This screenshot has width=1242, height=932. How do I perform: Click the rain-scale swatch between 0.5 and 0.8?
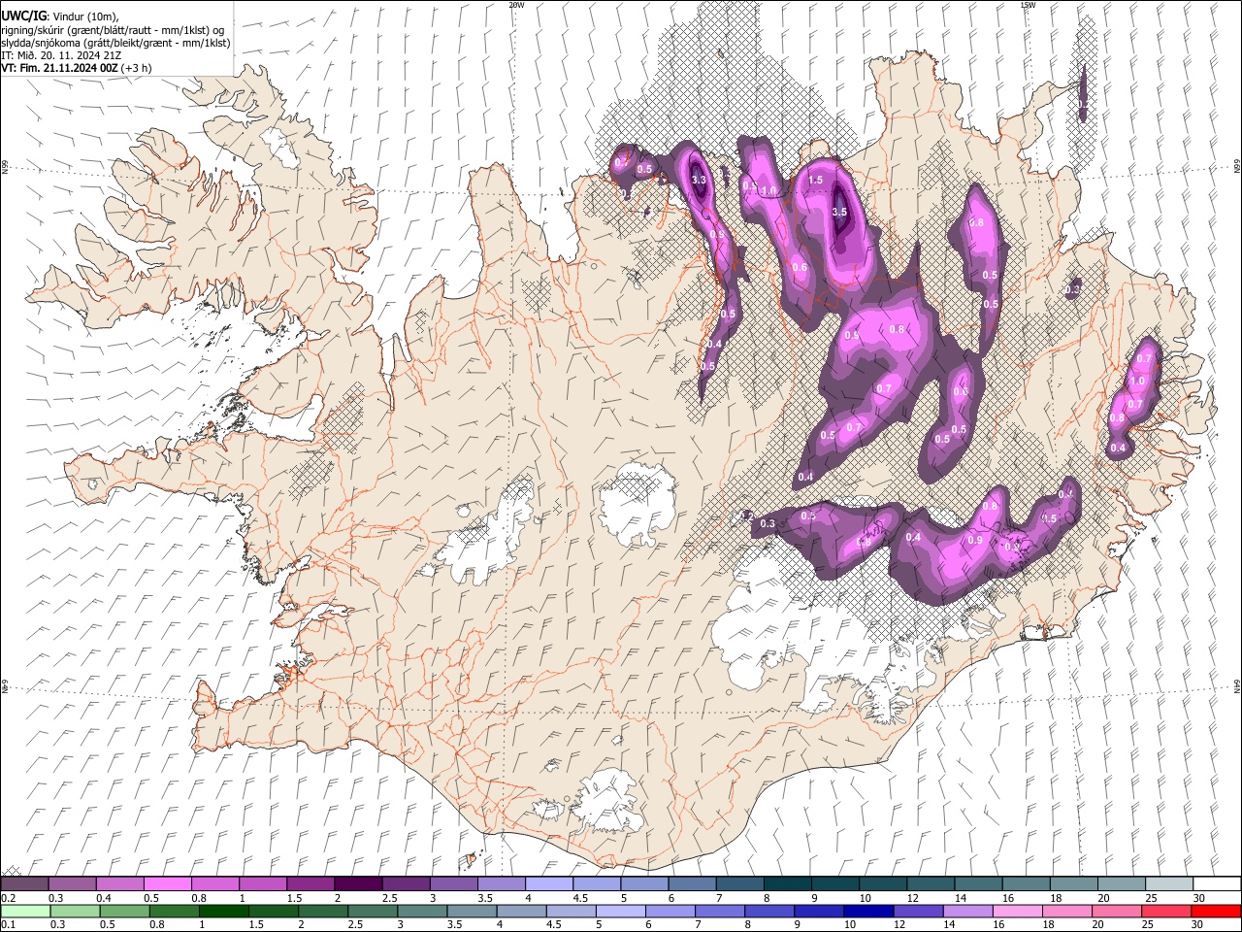pyautogui.click(x=125, y=911)
